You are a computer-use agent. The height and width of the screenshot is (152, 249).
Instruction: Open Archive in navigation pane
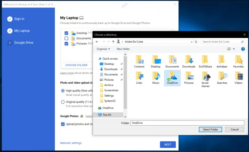pos(107,85)
